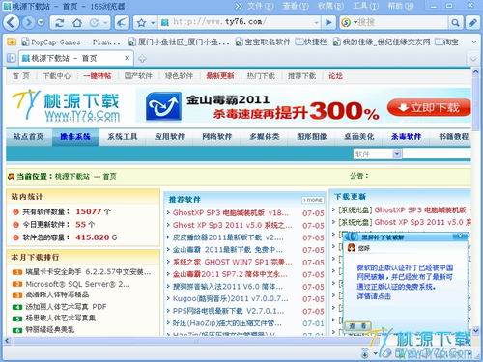Click the bird-shaped toolbar icon

(122, 22)
